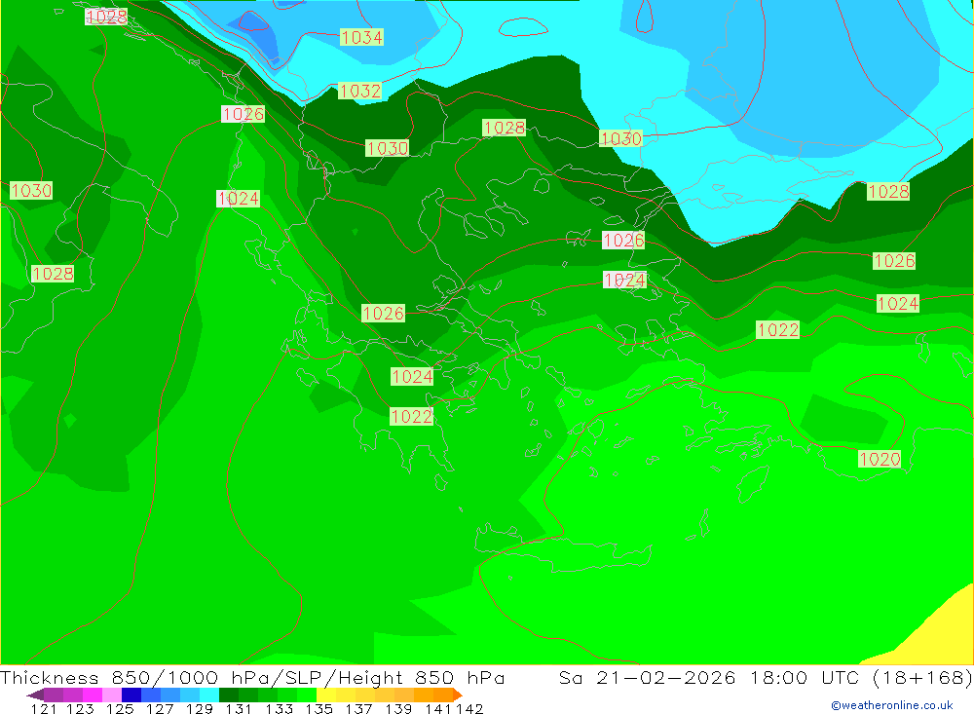974x714 pixels.
Task: Click the 1020 isobar label
Action: (880, 459)
